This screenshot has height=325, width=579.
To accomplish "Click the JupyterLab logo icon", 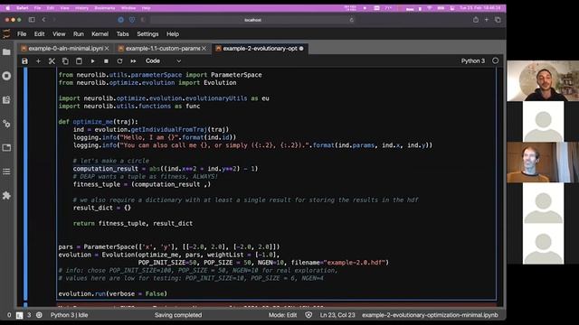I will point(6,34).
